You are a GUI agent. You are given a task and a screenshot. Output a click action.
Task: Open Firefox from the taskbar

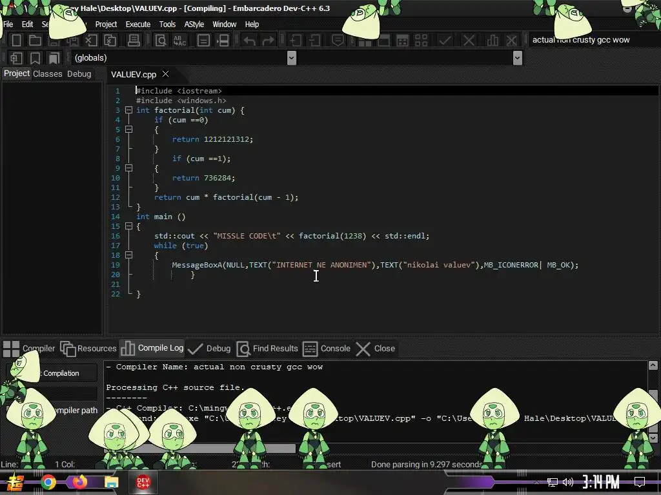coord(79,482)
